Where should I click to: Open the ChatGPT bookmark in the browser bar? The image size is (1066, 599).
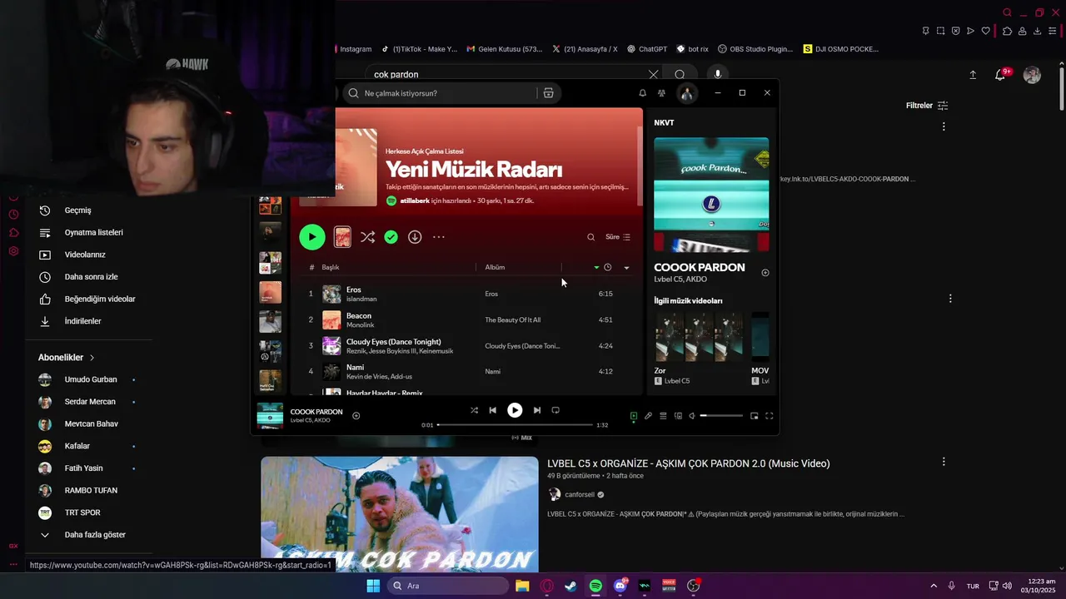[x=647, y=49]
